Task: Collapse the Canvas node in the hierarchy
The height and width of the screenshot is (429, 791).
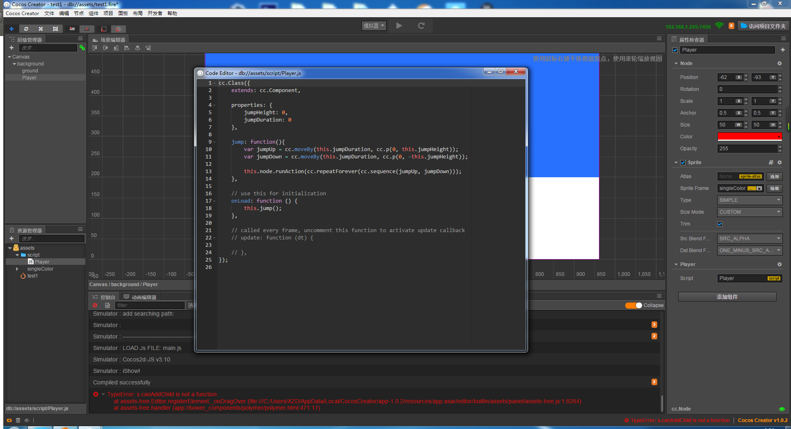Action: 9,57
